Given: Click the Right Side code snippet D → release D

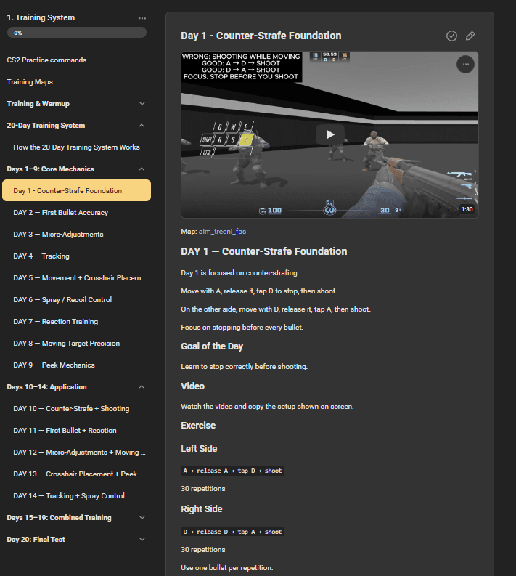Looking at the screenshot, I should point(232,532).
